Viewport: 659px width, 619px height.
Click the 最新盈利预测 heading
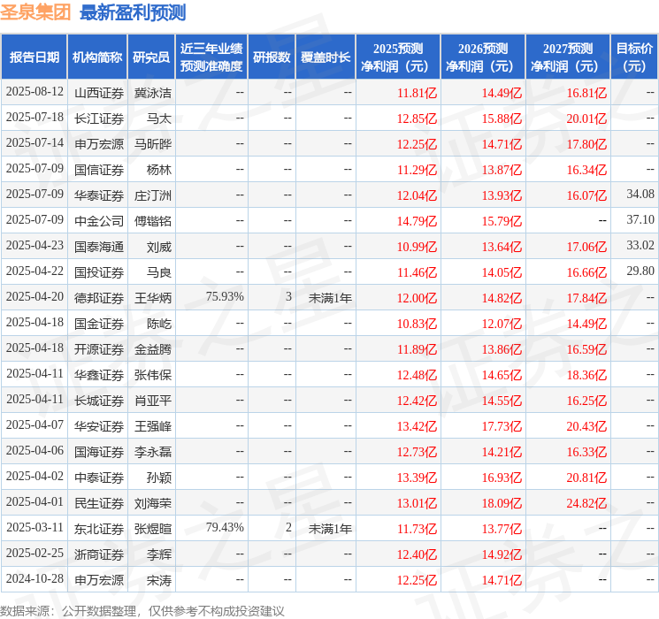[x=133, y=12]
